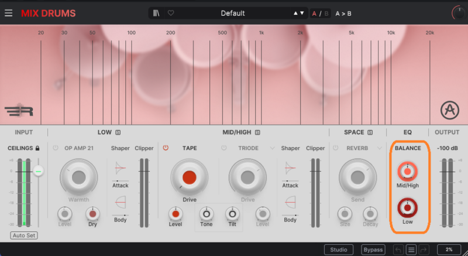Solo the SPACE section with S icon
468x256 pixels.
(x=370, y=132)
